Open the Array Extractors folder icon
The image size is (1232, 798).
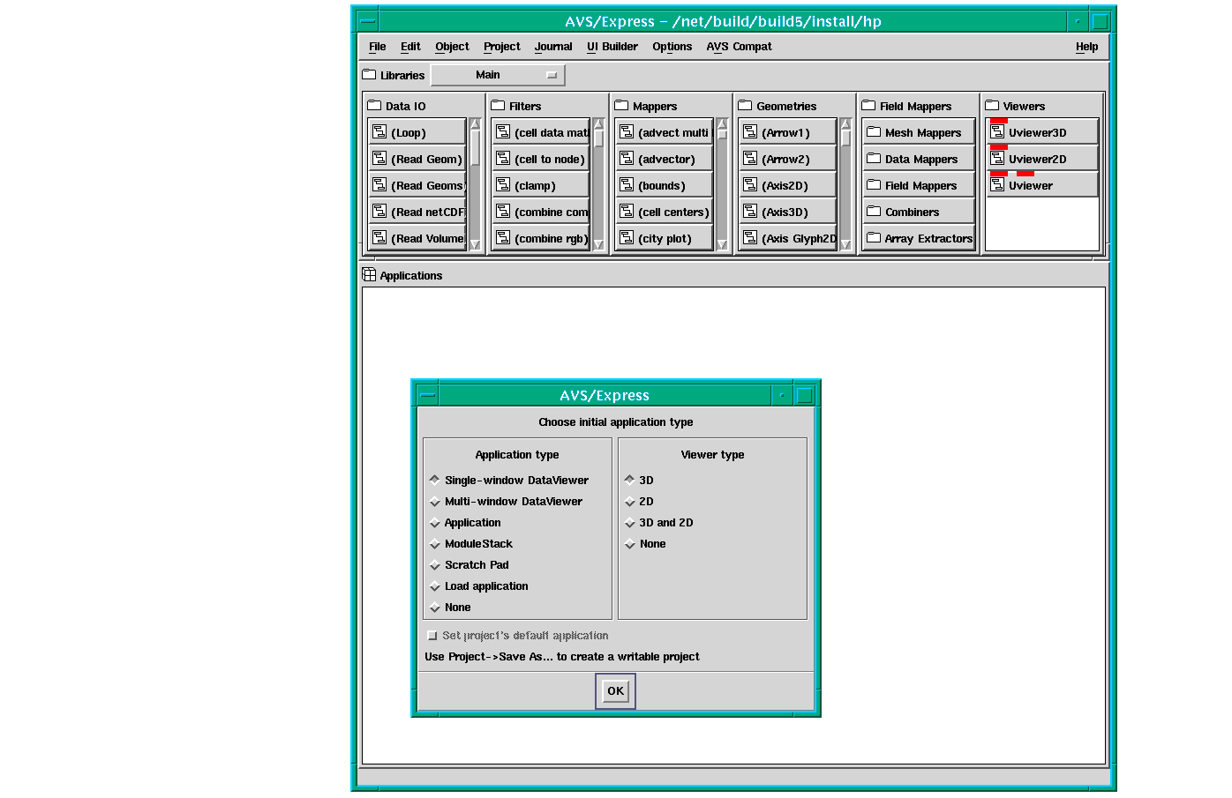pyautogui.click(x=874, y=238)
